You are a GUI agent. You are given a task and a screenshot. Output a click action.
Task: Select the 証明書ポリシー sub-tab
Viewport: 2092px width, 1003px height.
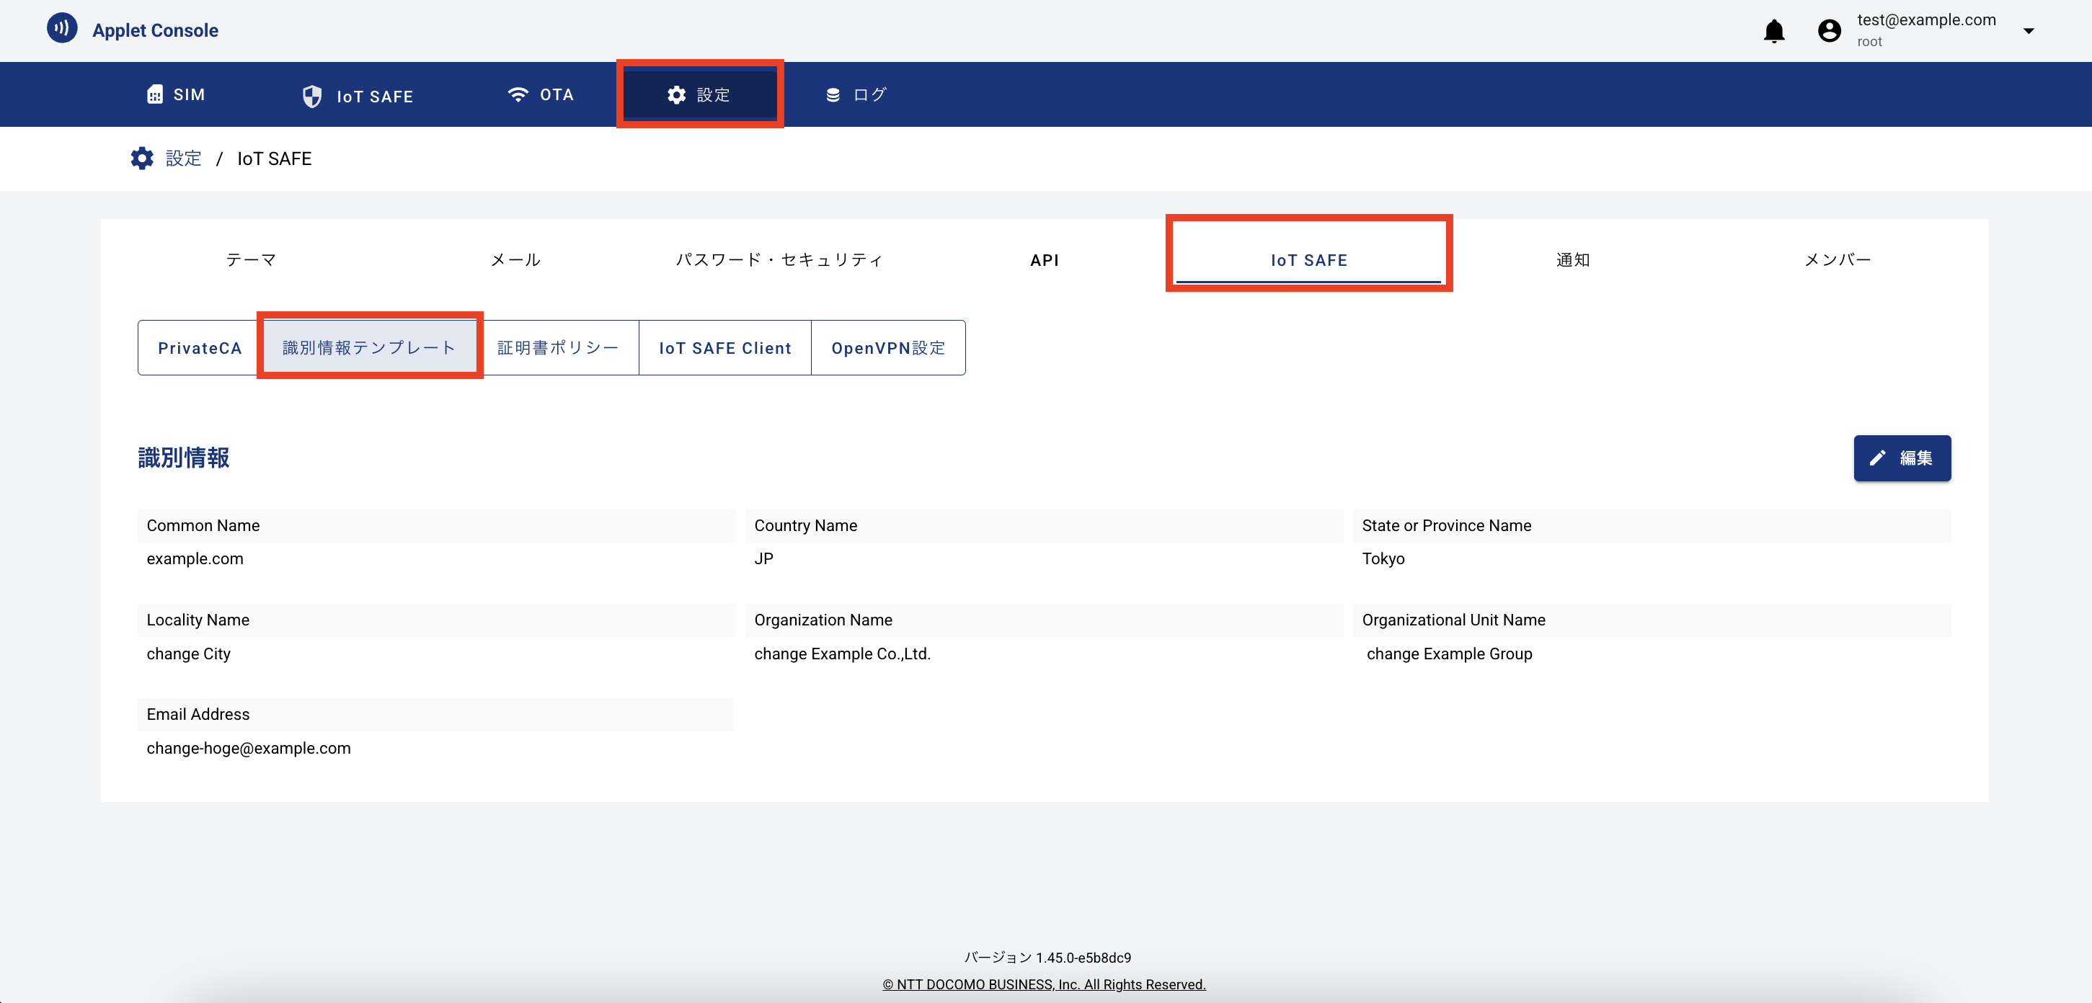[x=558, y=348]
